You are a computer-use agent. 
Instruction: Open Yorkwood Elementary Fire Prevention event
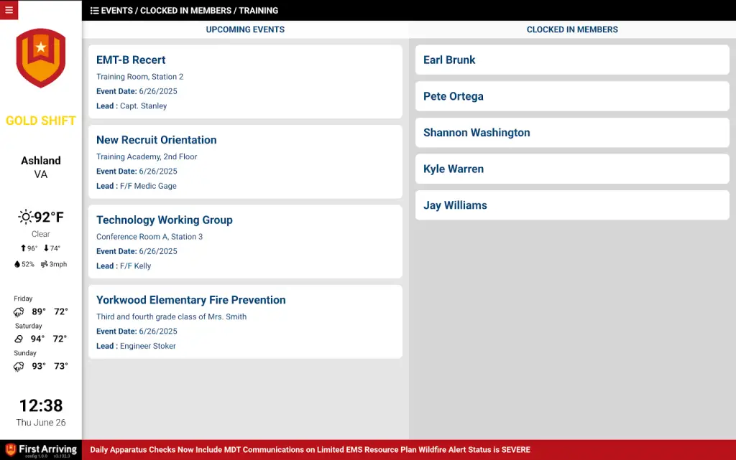pyautogui.click(x=245, y=321)
